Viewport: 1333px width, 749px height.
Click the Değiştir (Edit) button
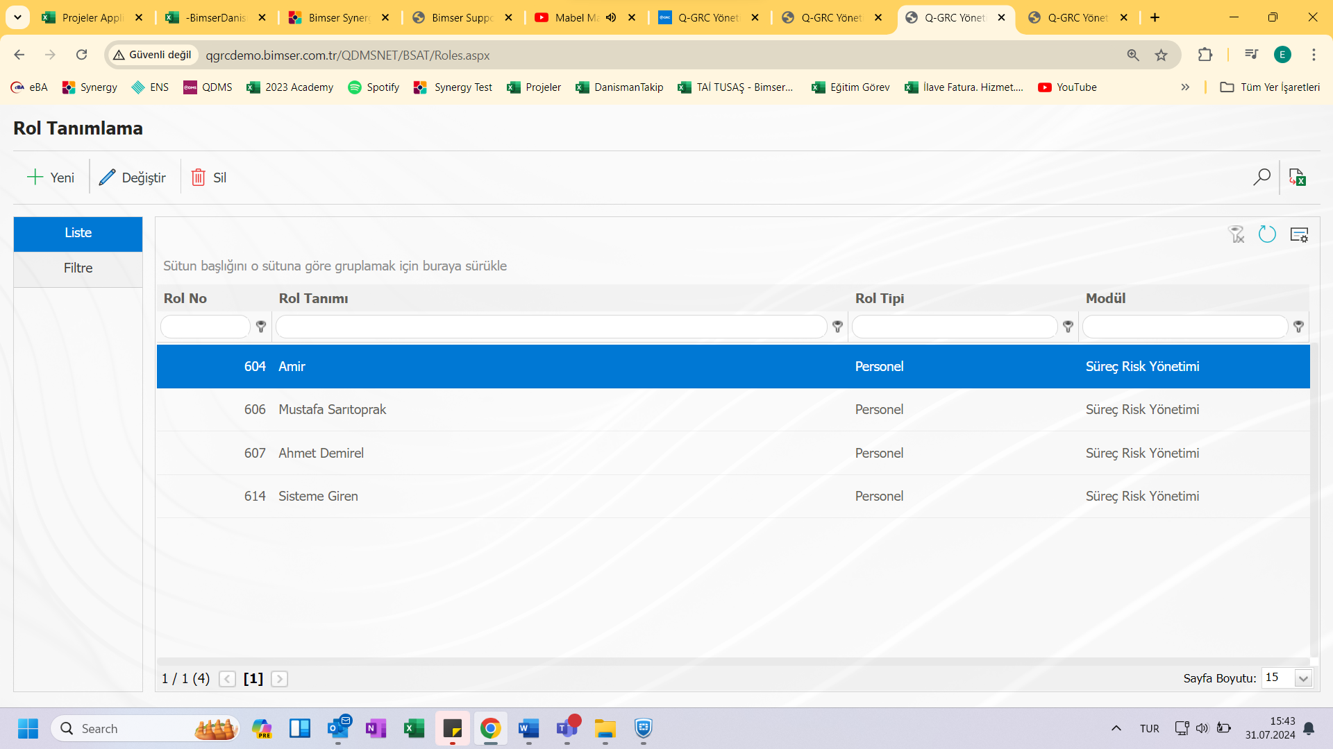click(133, 178)
